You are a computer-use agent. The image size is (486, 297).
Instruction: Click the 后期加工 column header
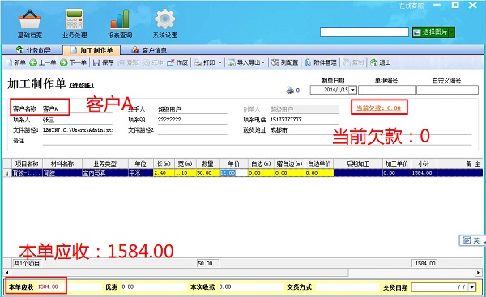pos(358,163)
